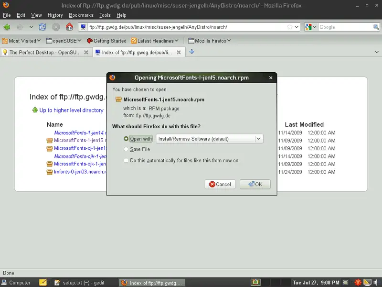
Task: Close the Opening MicrosoftFonts dialog
Action: coord(271,77)
